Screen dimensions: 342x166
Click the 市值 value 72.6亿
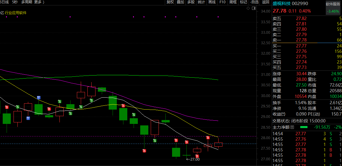point(336,85)
